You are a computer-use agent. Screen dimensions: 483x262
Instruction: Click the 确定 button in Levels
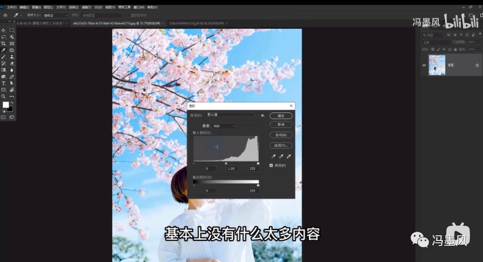click(x=281, y=116)
